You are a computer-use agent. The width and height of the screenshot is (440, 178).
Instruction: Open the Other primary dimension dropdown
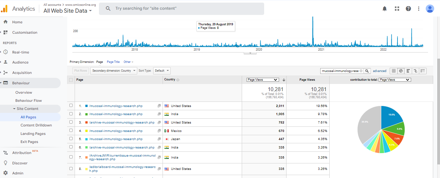tap(128, 62)
